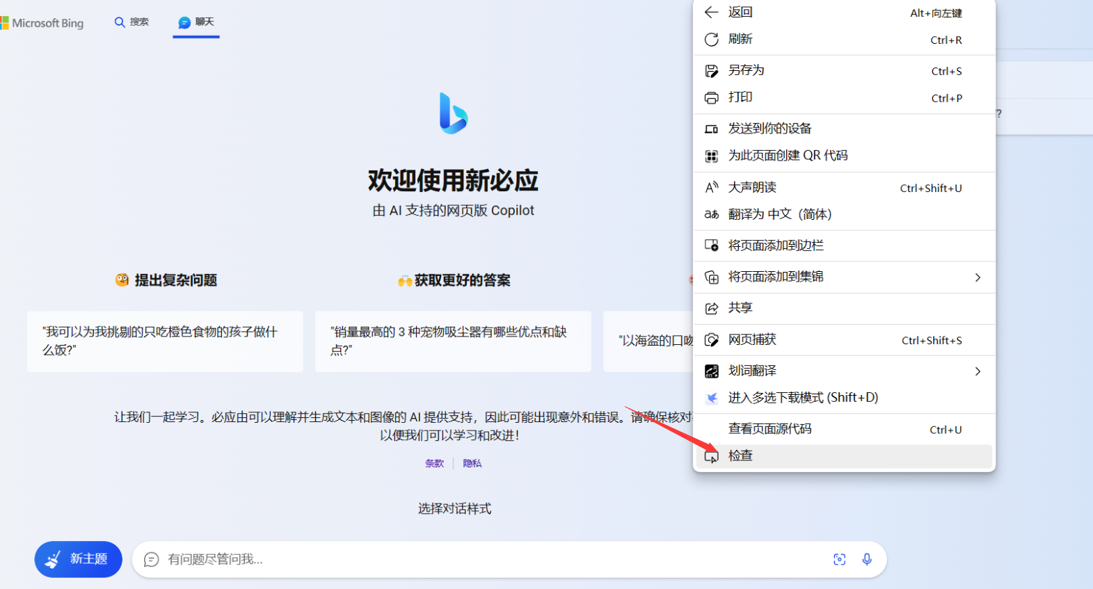
Task: Expand 划词翻译 submenu arrow
Action: pyautogui.click(x=978, y=371)
